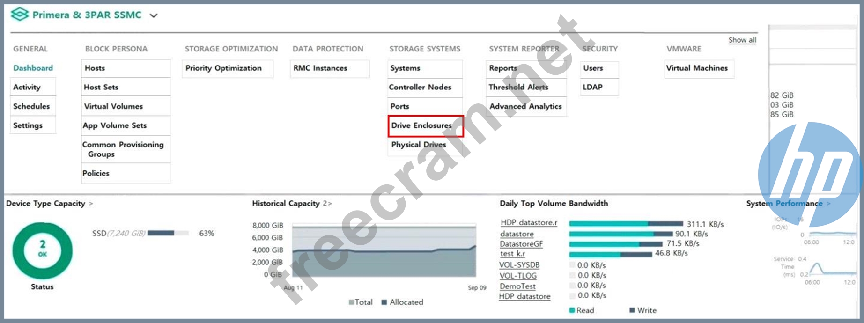
Task: Click the Read legend color square
Action: 572,310
